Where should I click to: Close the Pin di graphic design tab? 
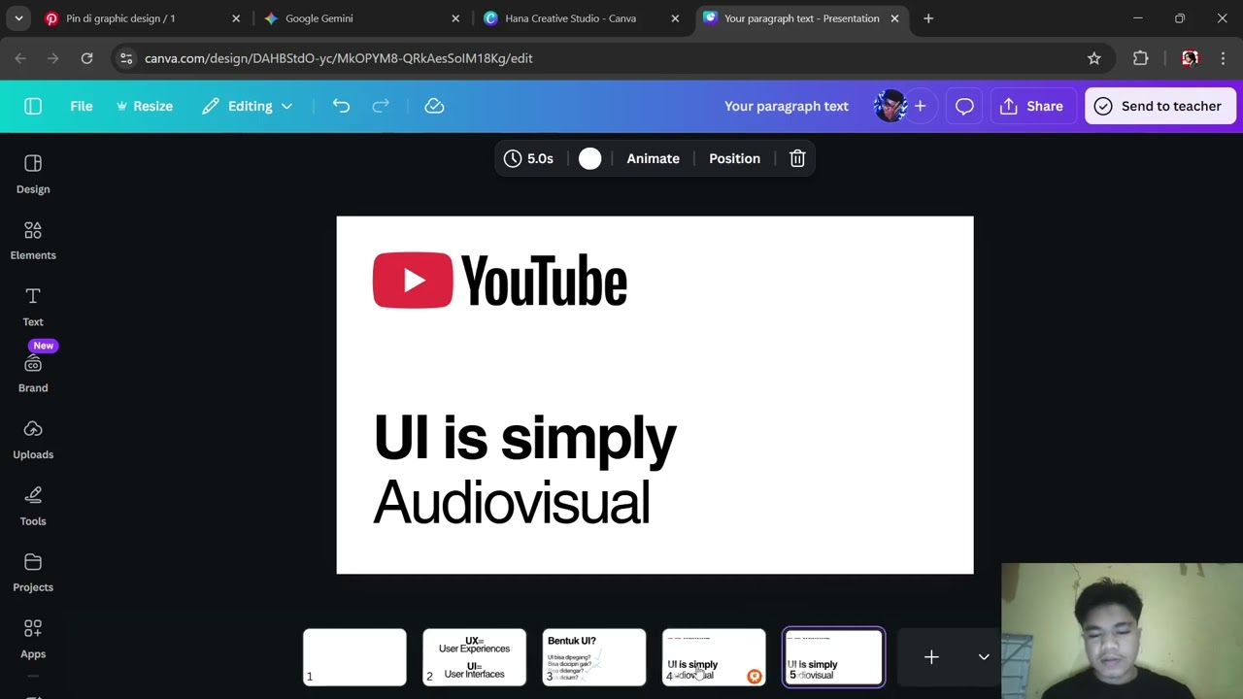(236, 18)
